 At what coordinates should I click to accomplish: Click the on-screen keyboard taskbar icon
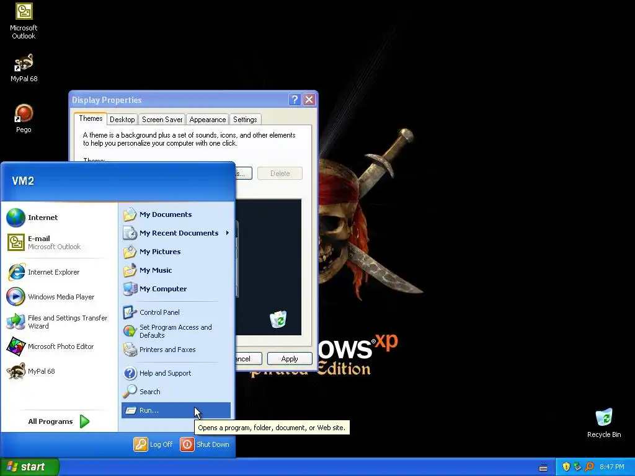pos(543,467)
